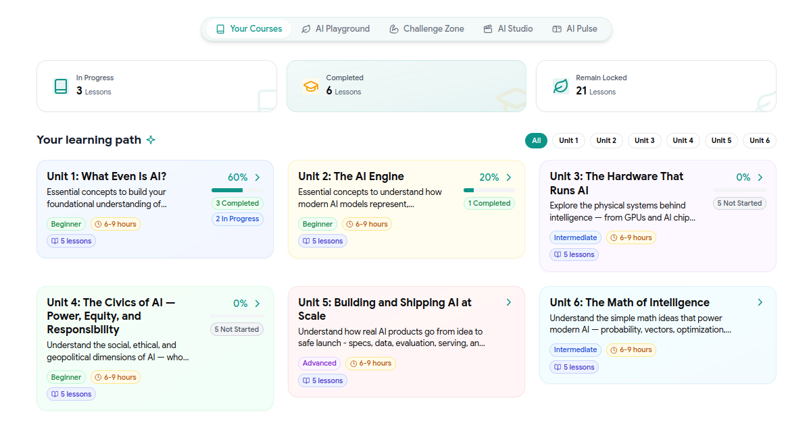
Task: Expand Unit 6 card chevron
Action: coord(760,302)
